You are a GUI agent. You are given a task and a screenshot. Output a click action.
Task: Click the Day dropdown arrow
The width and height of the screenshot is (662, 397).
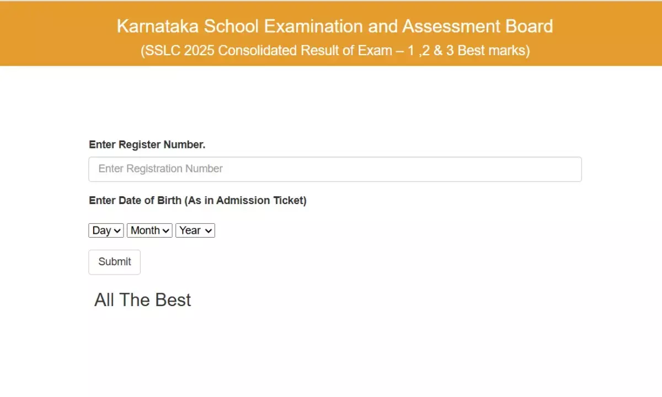(x=118, y=230)
